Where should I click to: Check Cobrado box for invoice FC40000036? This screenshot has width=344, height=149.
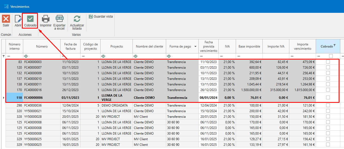(328, 105)
